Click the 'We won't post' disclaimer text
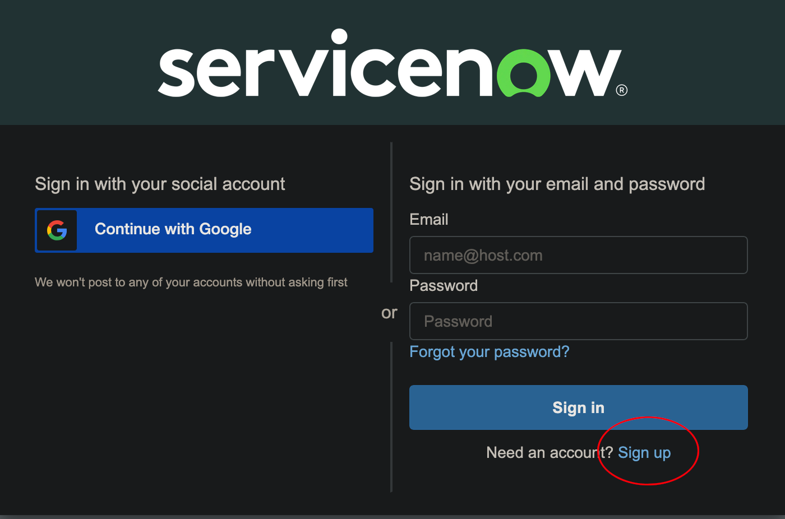 point(191,282)
